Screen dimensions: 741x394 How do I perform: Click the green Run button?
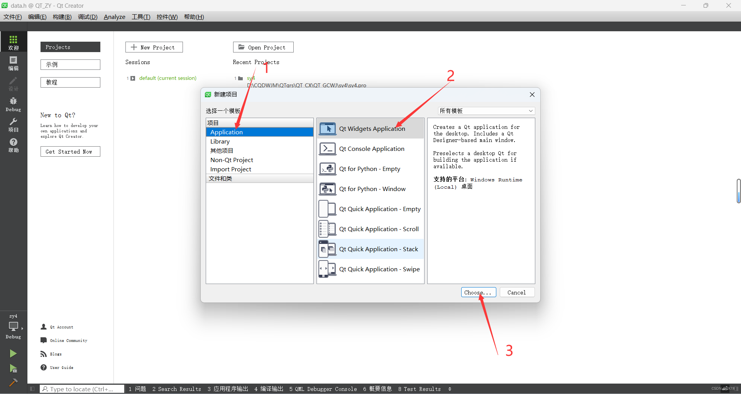tap(13, 353)
